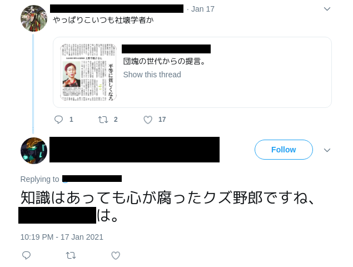Screen dimensions: 353x267
Task: Open the '10:19 PM - 17 Jan 2021' timestamp
Action: (62, 237)
